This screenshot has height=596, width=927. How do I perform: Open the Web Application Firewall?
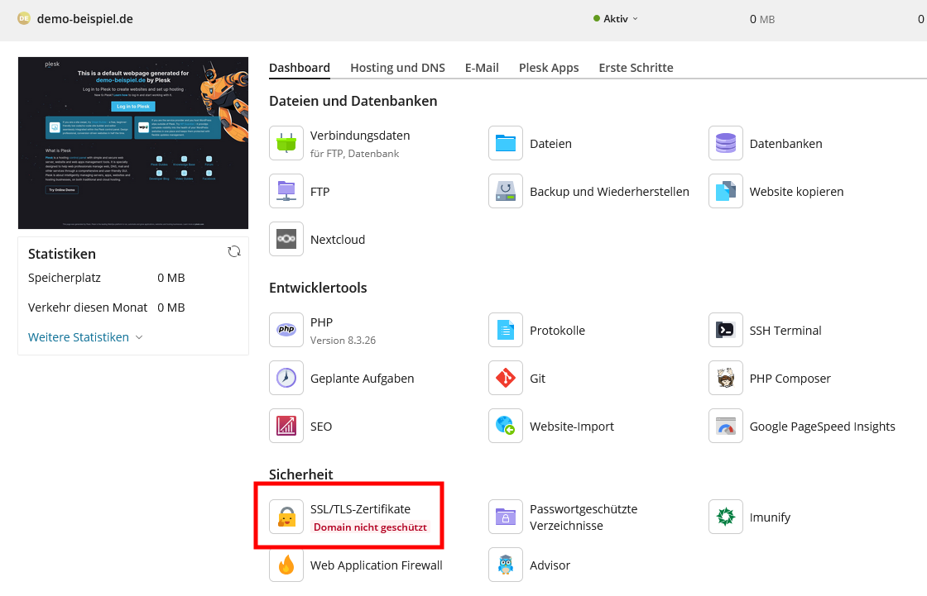pos(286,565)
